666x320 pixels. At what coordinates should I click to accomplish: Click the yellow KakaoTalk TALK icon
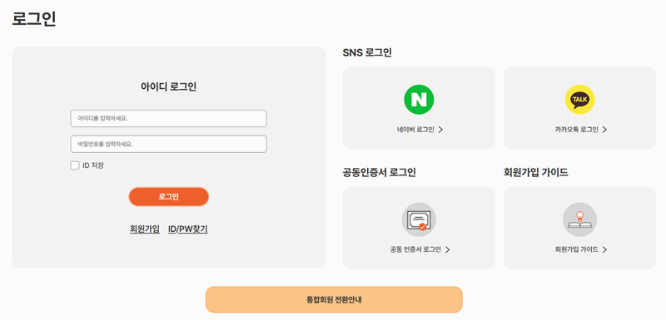pos(579,100)
